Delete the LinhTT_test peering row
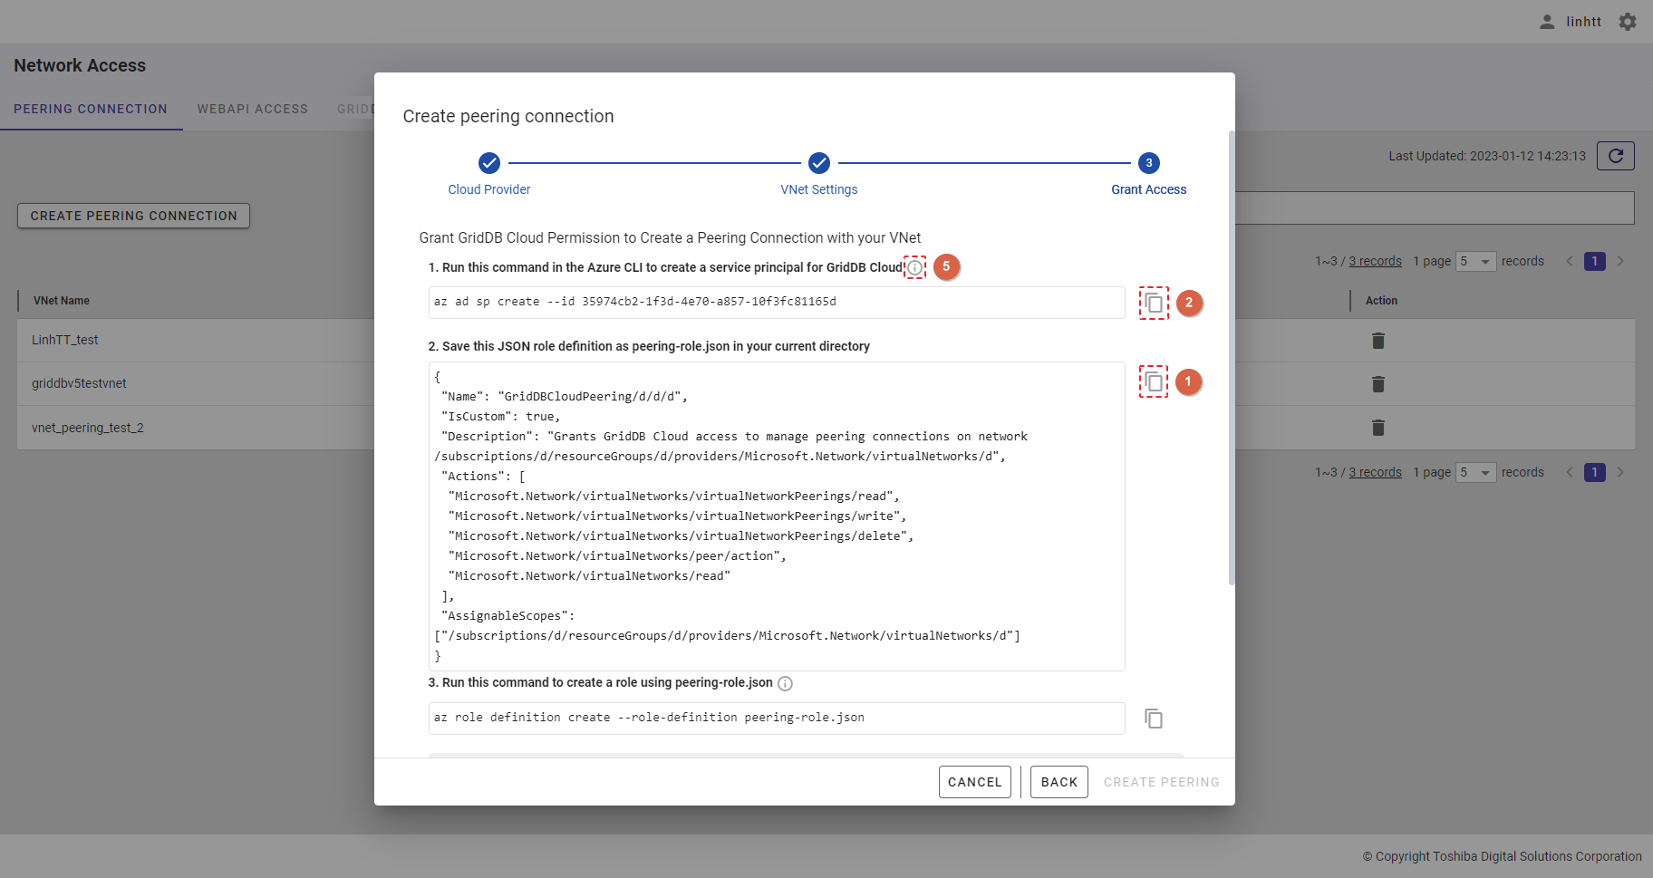Image resolution: width=1653 pixels, height=878 pixels. pos(1377,341)
